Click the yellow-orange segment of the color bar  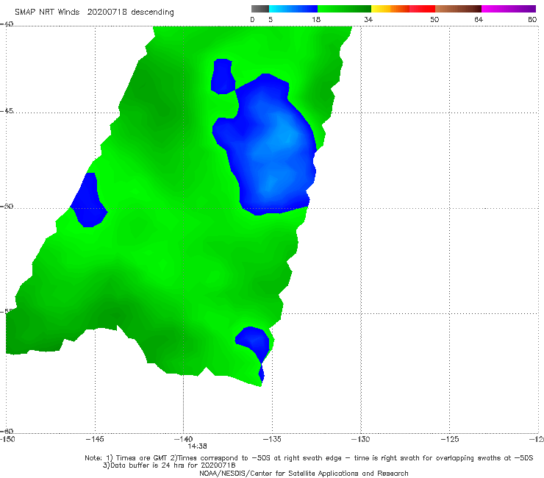coord(390,9)
